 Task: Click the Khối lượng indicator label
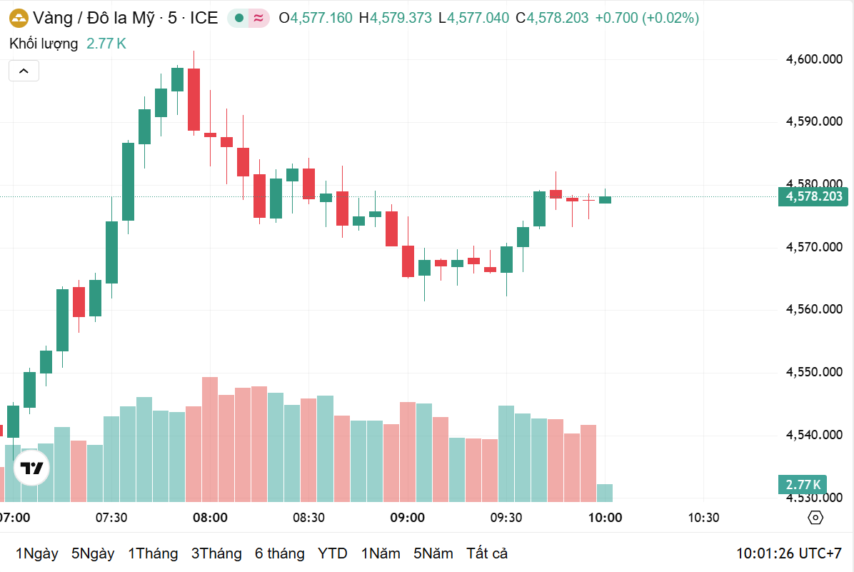[x=44, y=44]
